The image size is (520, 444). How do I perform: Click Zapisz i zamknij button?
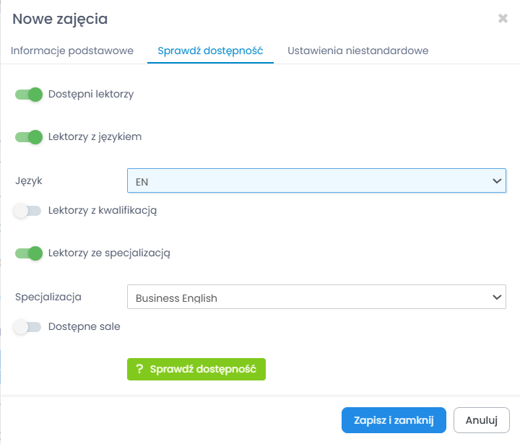(x=394, y=420)
